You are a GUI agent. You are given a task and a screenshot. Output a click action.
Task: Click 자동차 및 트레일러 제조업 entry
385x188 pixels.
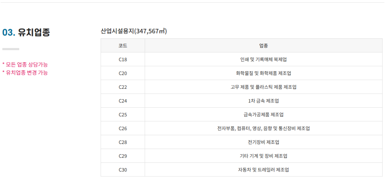pyautogui.click(x=264, y=169)
